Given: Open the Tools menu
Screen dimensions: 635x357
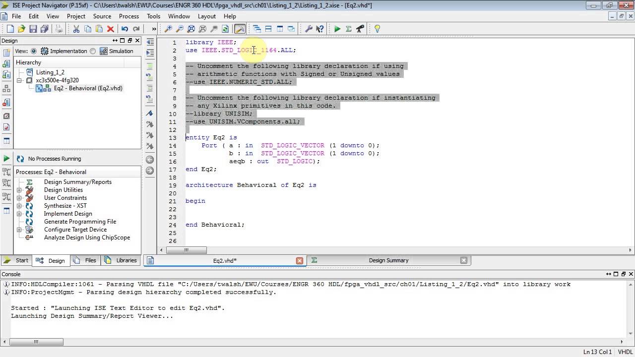Looking at the screenshot, I should coord(153,16).
